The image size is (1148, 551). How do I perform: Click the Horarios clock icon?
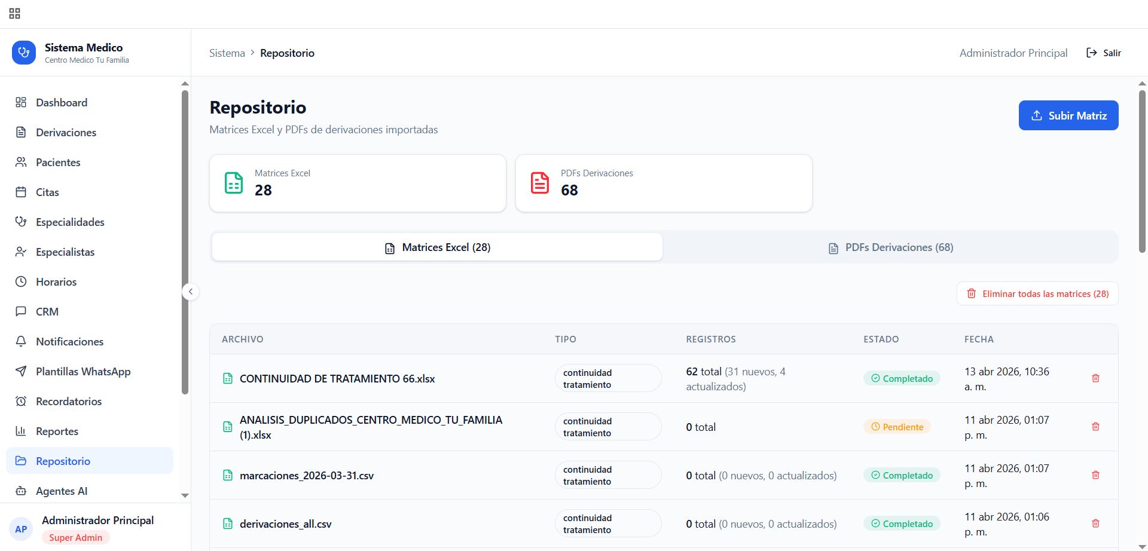(x=21, y=281)
